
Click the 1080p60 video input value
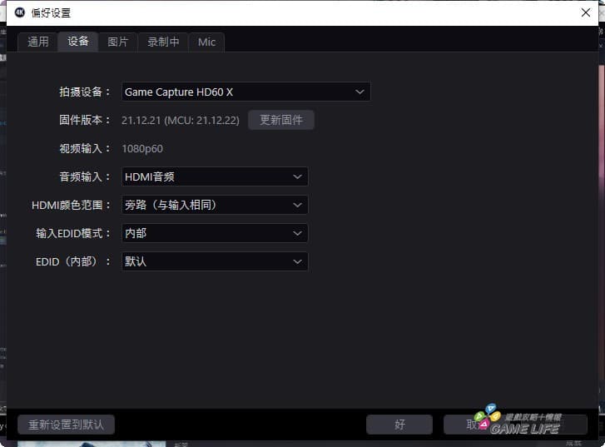point(142,149)
